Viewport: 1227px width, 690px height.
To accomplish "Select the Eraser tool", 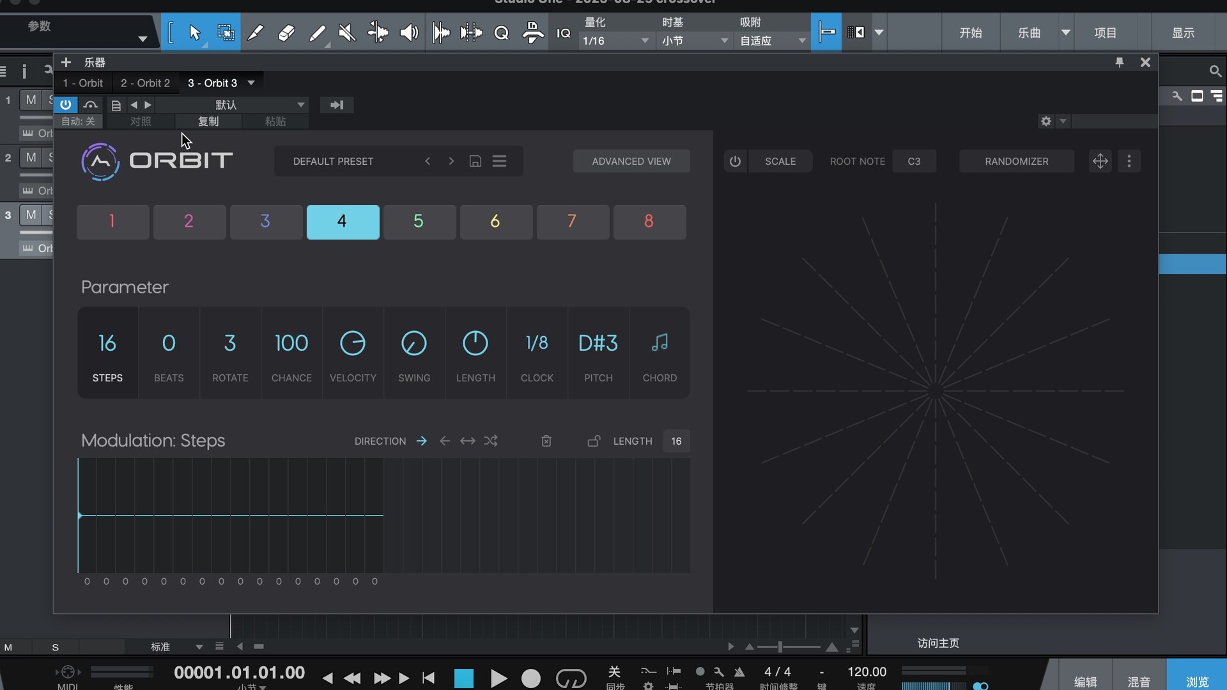I will [286, 33].
